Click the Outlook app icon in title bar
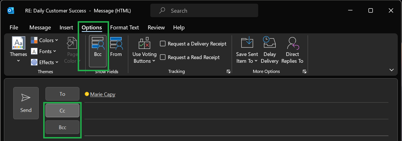Screen dimensions: 402x141 click(x=11, y=11)
